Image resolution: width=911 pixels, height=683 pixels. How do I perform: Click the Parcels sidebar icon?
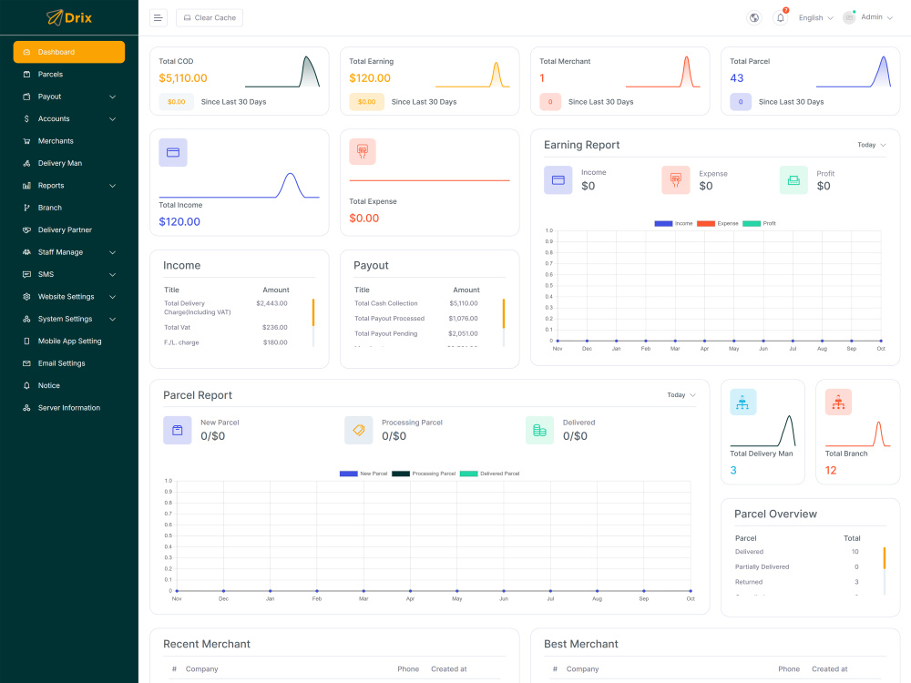26,75
